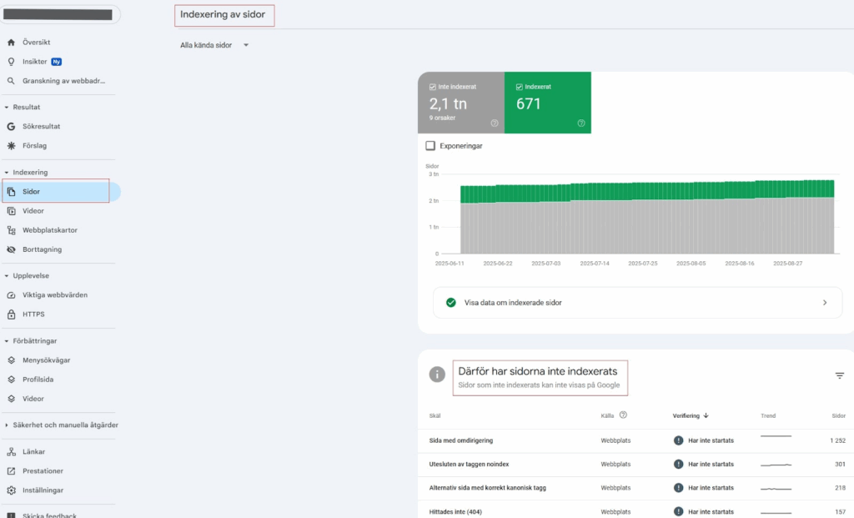Image resolution: width=854 pixels, height=518 pixels.
Task: Click Visa data om indexerade sidor
Action: point(637,303)
